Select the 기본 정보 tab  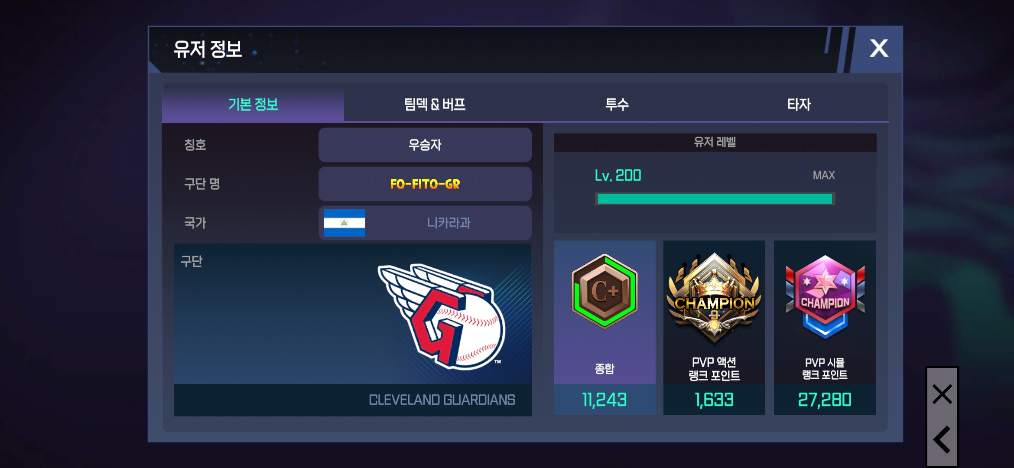pos(253,104)
